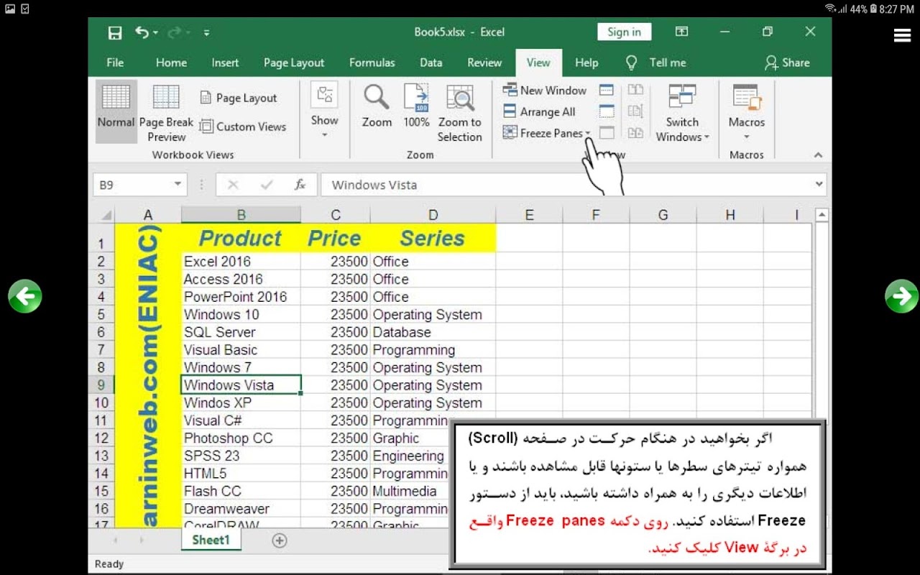Click the Redo arrow icon
920x575 pixels.
tap(174, 32)
